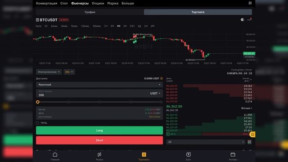Set order slider to the 50% mark
Image resolution: width=288 pixels, height=162 pixels.
click(x=99, y=102)
